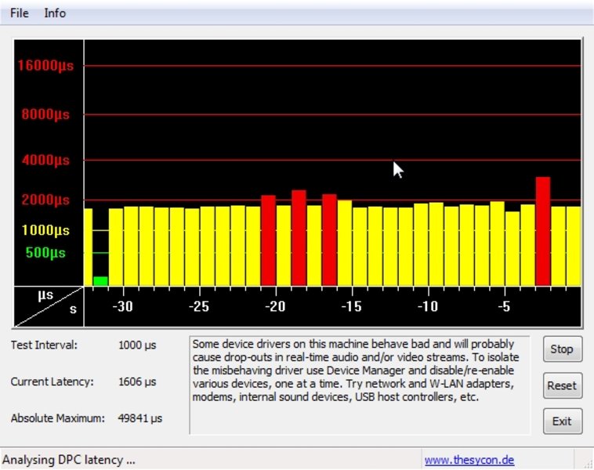This screenshot has height=470, width=594.
Task: Click the Reset button
Action: click(563, 385)
